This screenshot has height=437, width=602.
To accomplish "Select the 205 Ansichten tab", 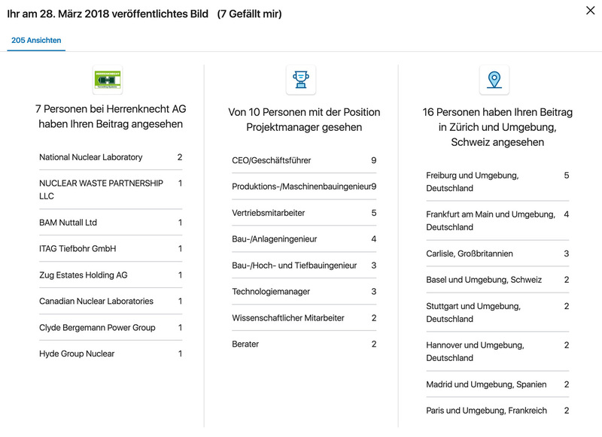I will point(36,41).
